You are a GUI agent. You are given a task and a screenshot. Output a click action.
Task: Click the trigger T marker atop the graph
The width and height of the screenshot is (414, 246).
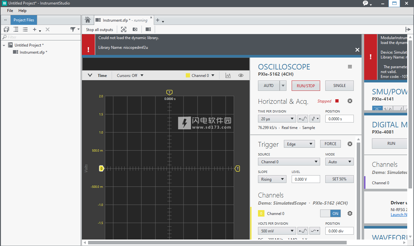point(169,92)
